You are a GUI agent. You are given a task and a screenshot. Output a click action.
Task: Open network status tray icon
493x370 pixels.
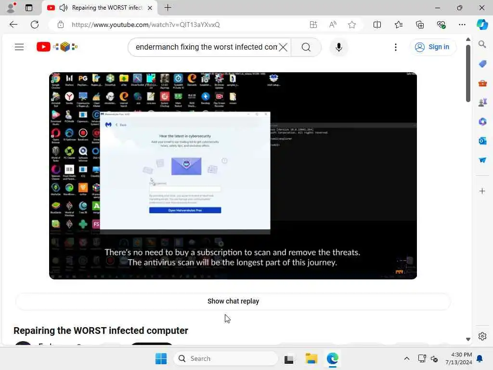(x=422, y=358)
